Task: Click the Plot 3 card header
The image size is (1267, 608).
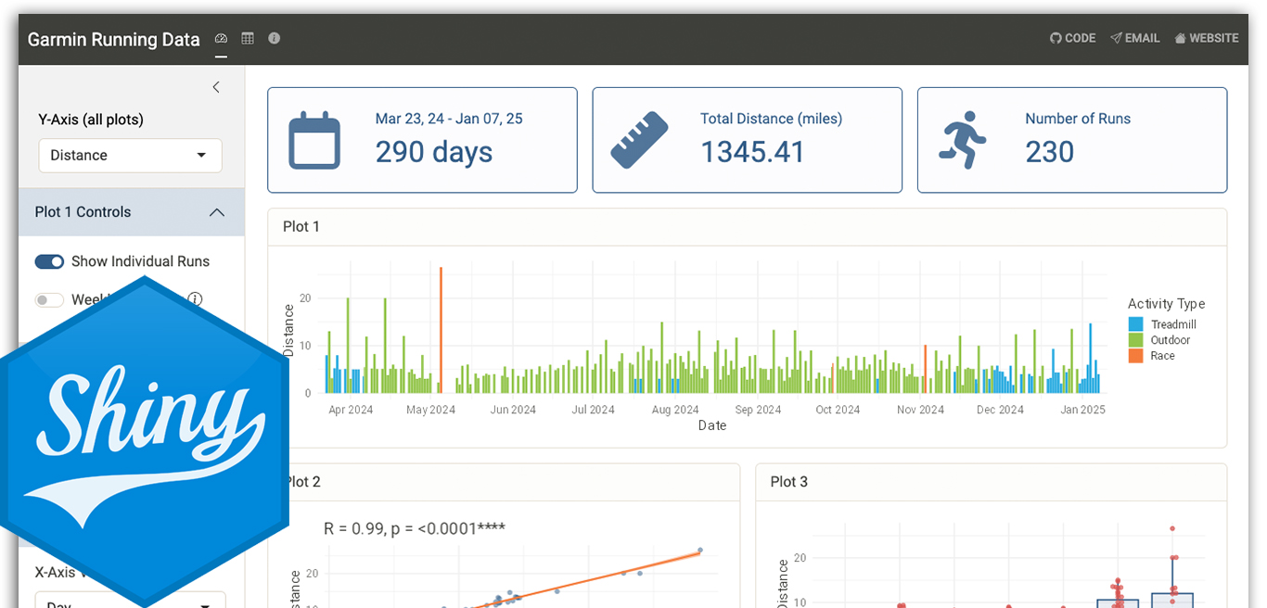Action: pos(991,482)
